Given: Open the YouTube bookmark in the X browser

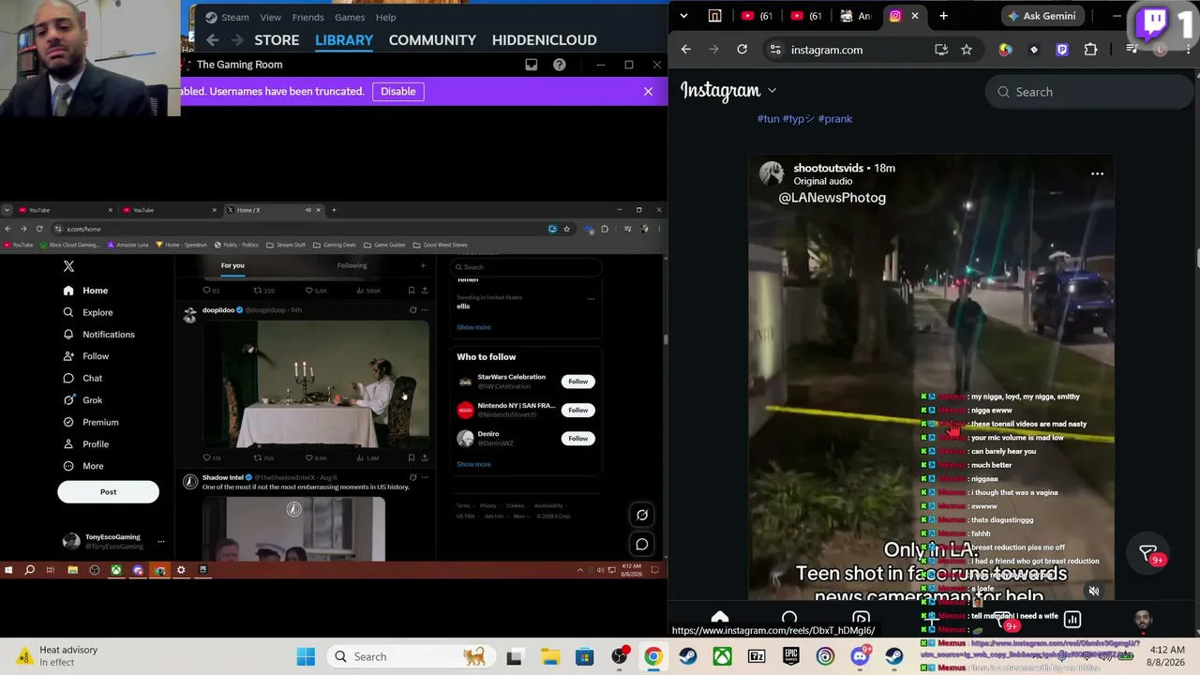Looking at the screenshot, I should [x=19, y=245].
